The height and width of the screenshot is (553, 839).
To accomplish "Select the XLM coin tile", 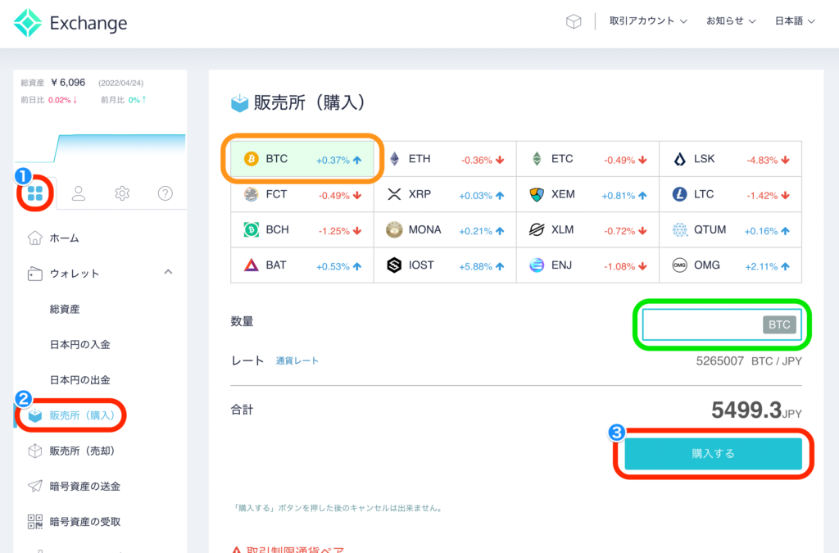I will 587,229.
